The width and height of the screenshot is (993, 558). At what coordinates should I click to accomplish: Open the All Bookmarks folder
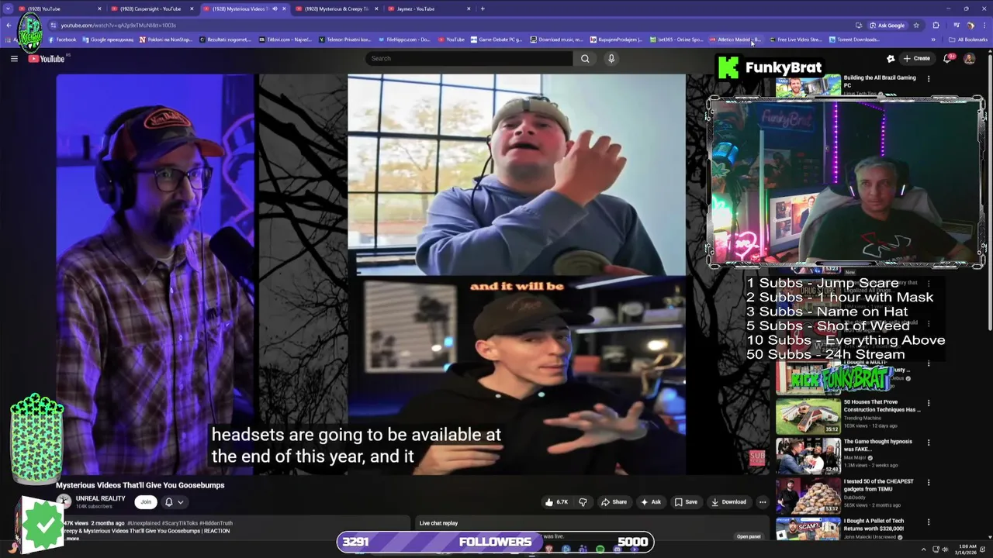967,40
